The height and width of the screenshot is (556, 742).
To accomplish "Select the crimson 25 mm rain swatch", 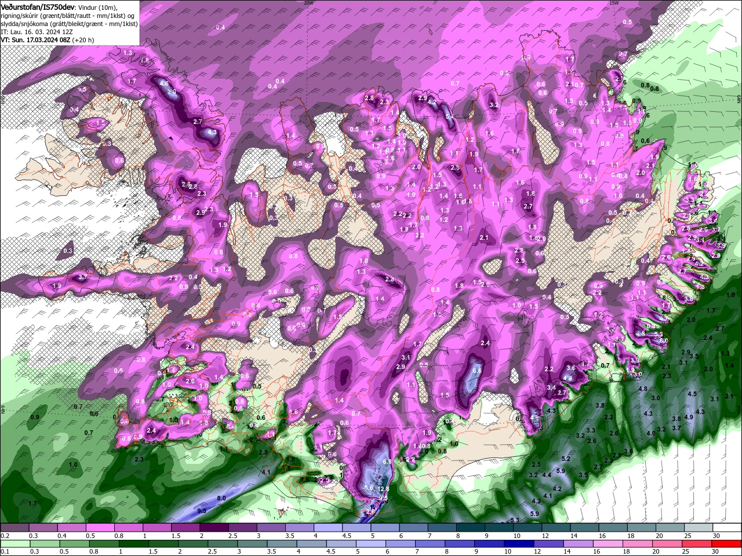I will pos(696,544).
